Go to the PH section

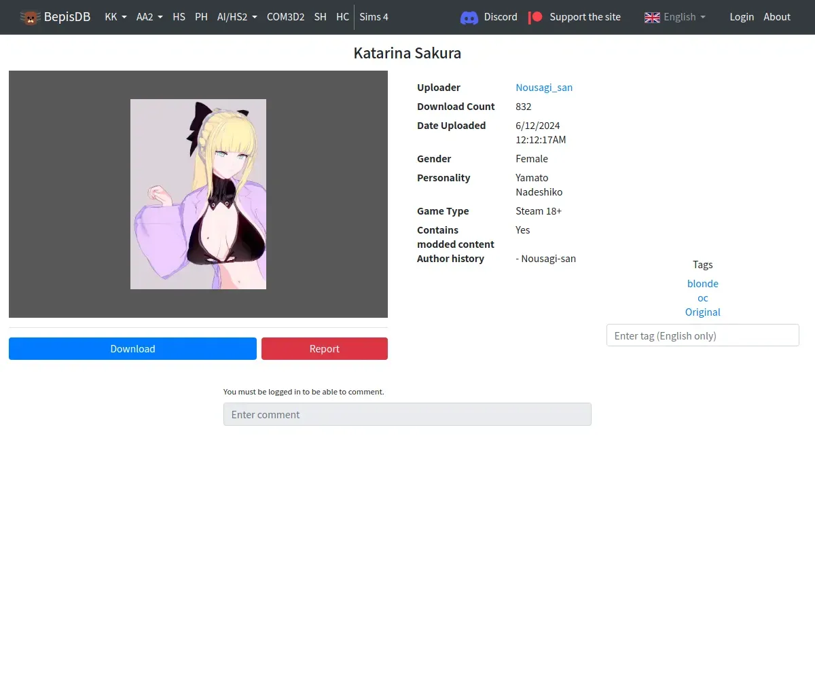coord(201,17)
